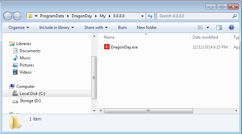Close the Explorer window
This screenshot has height=134, width=242.
coord(233,7)
